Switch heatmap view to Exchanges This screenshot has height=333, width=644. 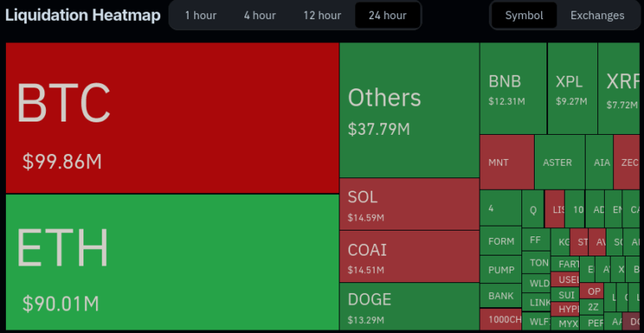(596, 15)
